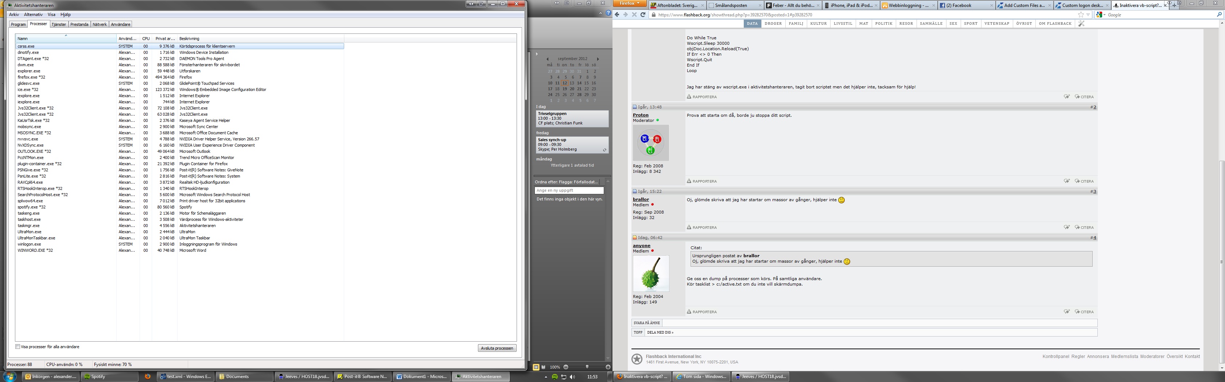Click Outlook help question mark icon
This screenshot has width=1225, height=382.
608,13
